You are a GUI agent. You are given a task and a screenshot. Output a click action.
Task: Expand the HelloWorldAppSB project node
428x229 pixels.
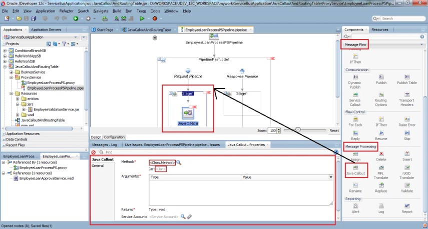pyautogui.click(x=5, y=56)
